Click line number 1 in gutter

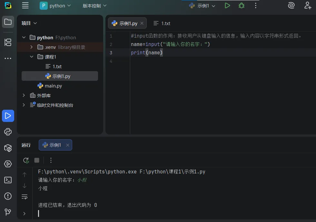coord(111,36)
